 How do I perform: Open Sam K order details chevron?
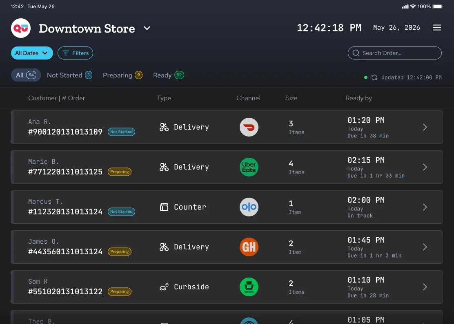(425, 287)
